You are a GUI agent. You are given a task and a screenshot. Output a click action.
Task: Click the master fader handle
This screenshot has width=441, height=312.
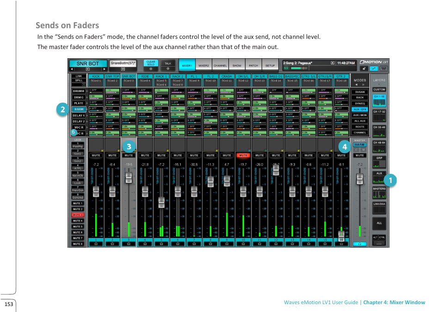click(x=360, y=179)
